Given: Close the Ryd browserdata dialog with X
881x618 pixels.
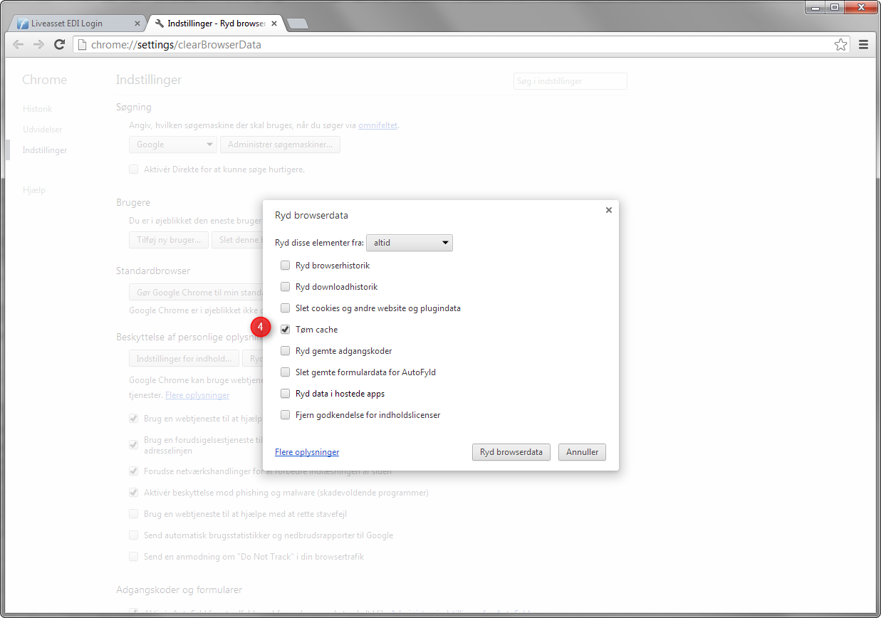Looking at the screenshot, I should click(x=608, y=210).
